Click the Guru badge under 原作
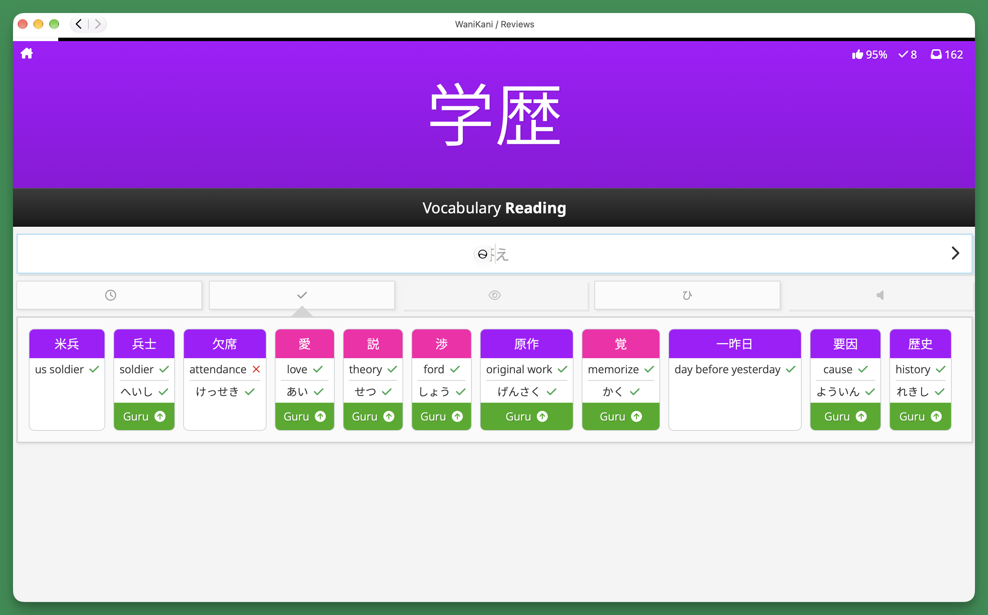Image resolution: width=988 pixels, height=615 pixels. coord(527,416)
